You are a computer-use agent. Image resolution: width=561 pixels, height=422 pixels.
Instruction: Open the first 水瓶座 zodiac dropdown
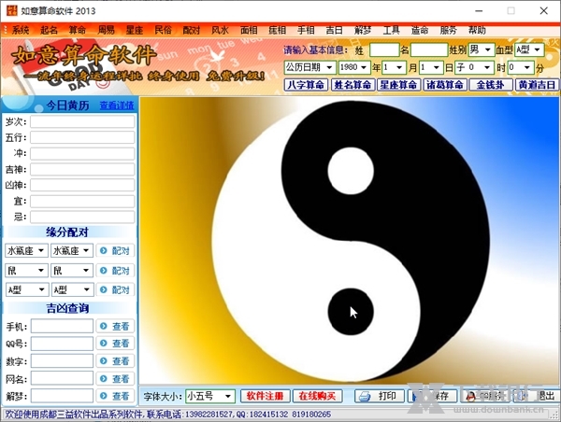pos(26,250)
